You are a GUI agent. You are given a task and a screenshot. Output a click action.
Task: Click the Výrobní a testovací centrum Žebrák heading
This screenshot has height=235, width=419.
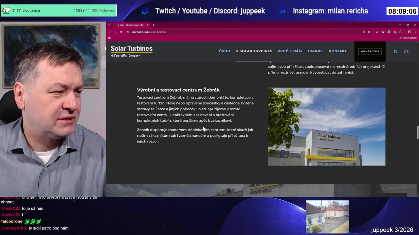pos(178,90)
